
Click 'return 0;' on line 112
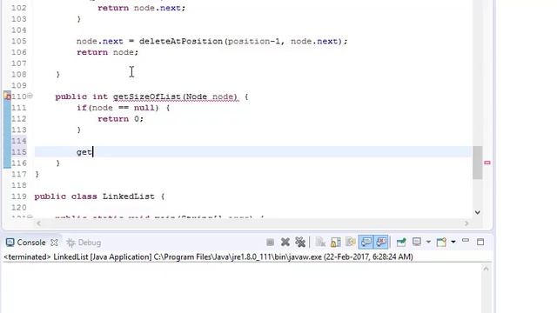tap(120, 119)
